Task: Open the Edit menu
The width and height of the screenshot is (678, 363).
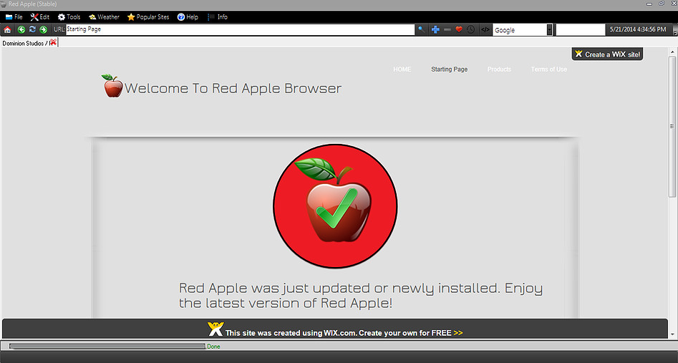Action: [x=40, y=17]
